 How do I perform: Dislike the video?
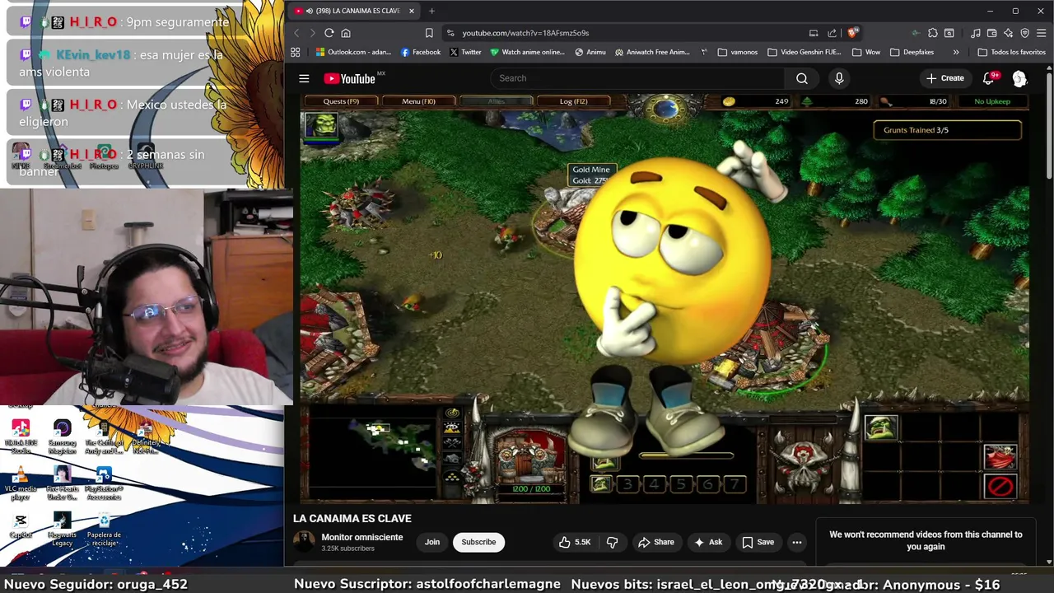612,542
